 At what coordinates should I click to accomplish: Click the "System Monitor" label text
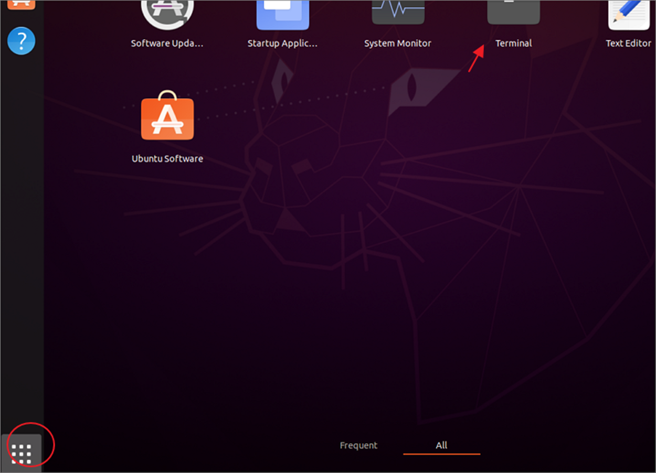click(x=398, y=44)
